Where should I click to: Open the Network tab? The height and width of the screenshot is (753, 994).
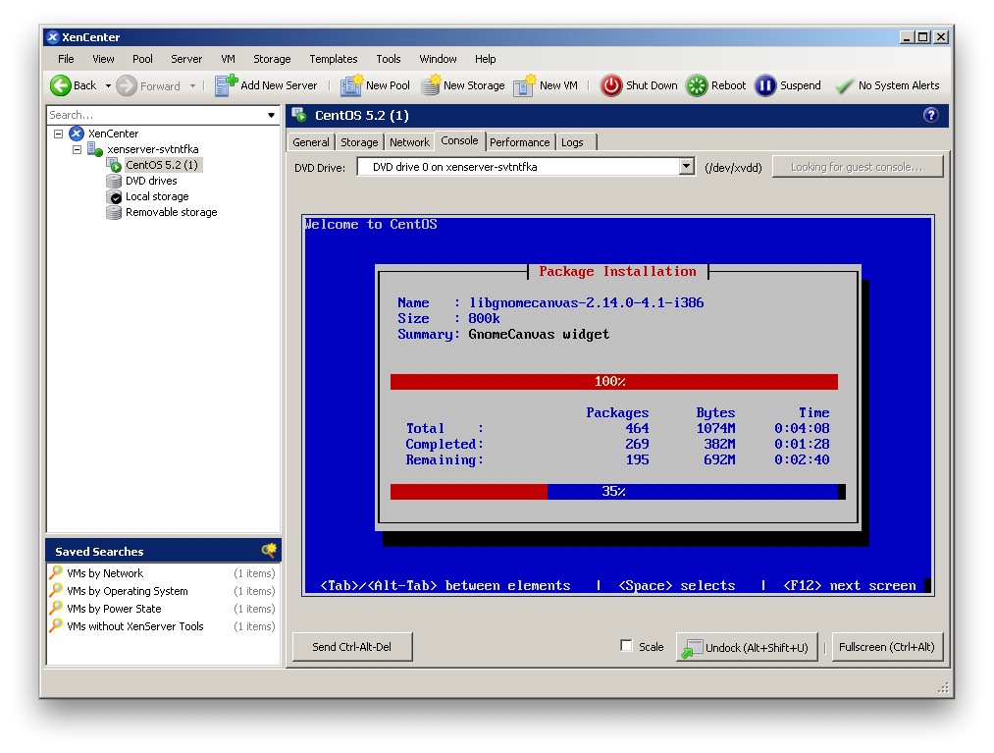[409, 142]
